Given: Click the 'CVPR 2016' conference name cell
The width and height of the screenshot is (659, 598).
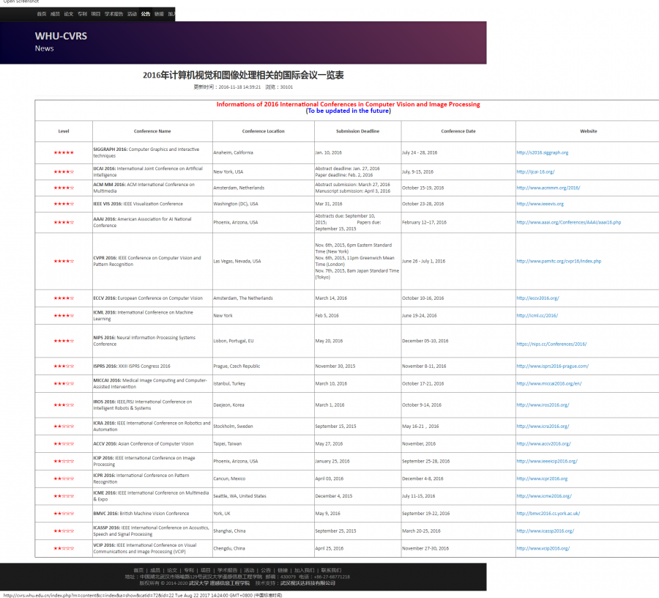Looking at the screenshot, I should [x=152, y=261].
